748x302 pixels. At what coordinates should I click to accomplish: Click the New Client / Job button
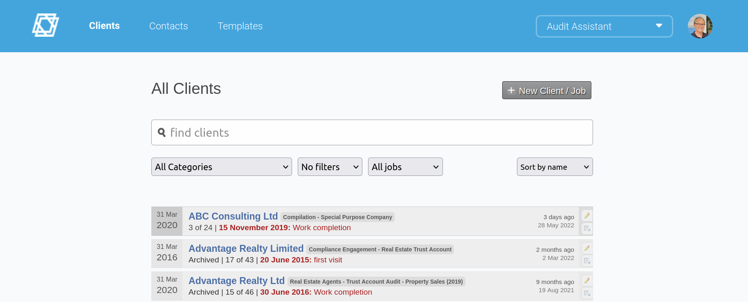(546, 90)
